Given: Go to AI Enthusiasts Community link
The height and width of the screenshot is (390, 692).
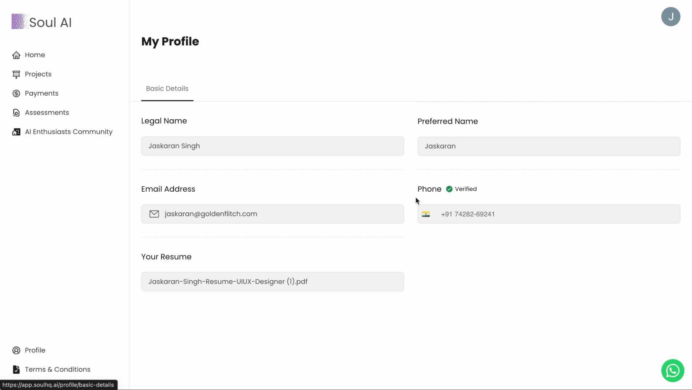Looking at the screenshot, I should 69,132.
